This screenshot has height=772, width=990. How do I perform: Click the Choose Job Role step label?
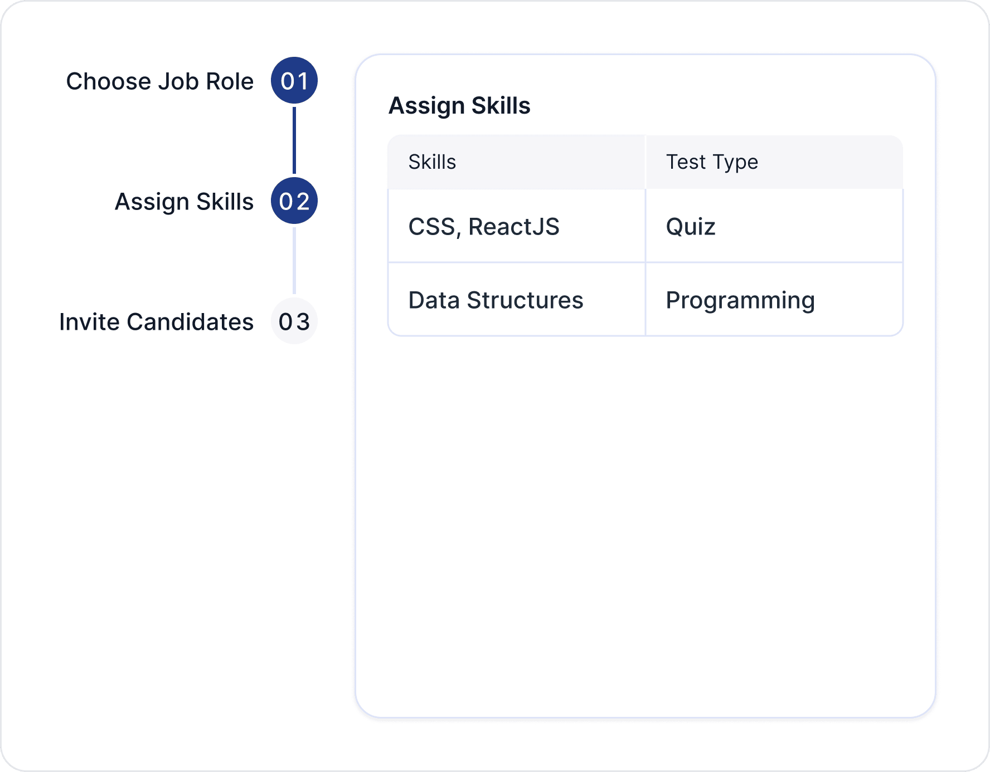[x=160, y=81]
